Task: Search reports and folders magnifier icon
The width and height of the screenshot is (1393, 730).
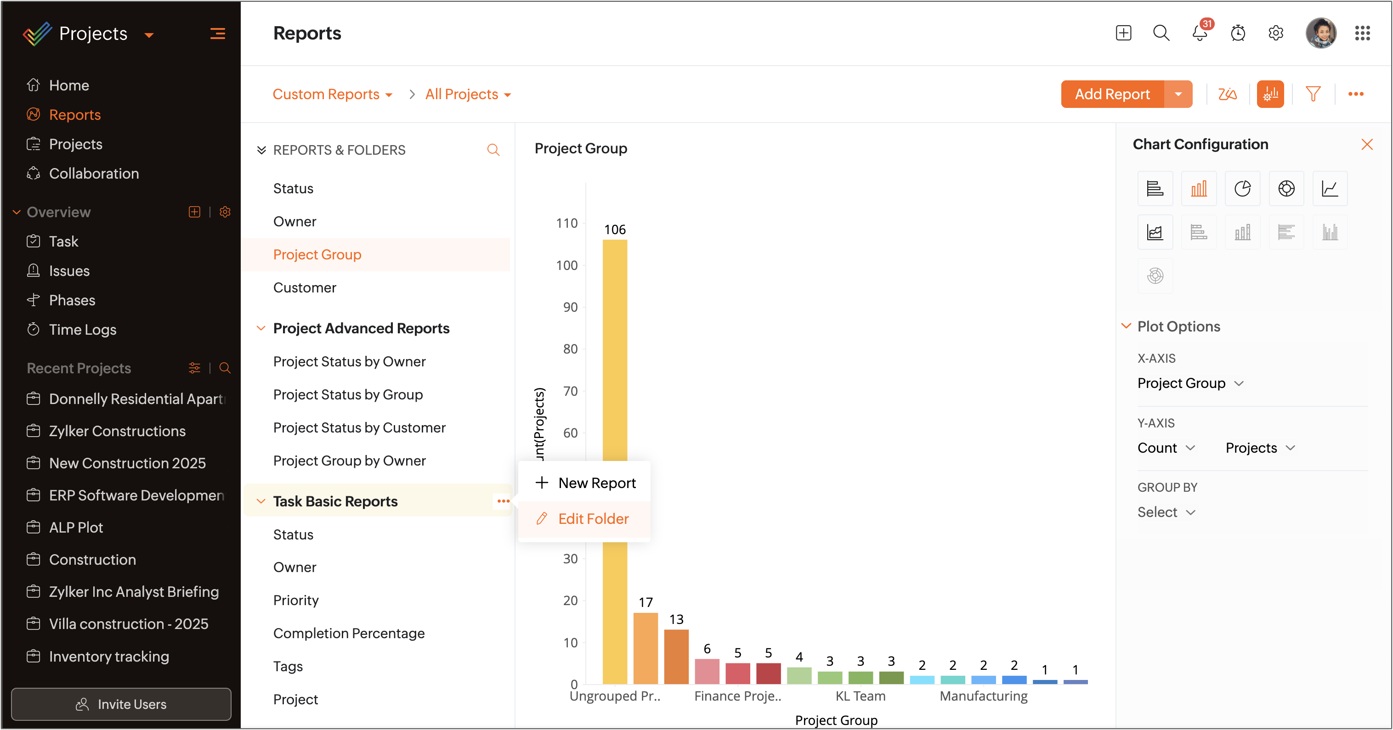Action: [x=493, y=150]
